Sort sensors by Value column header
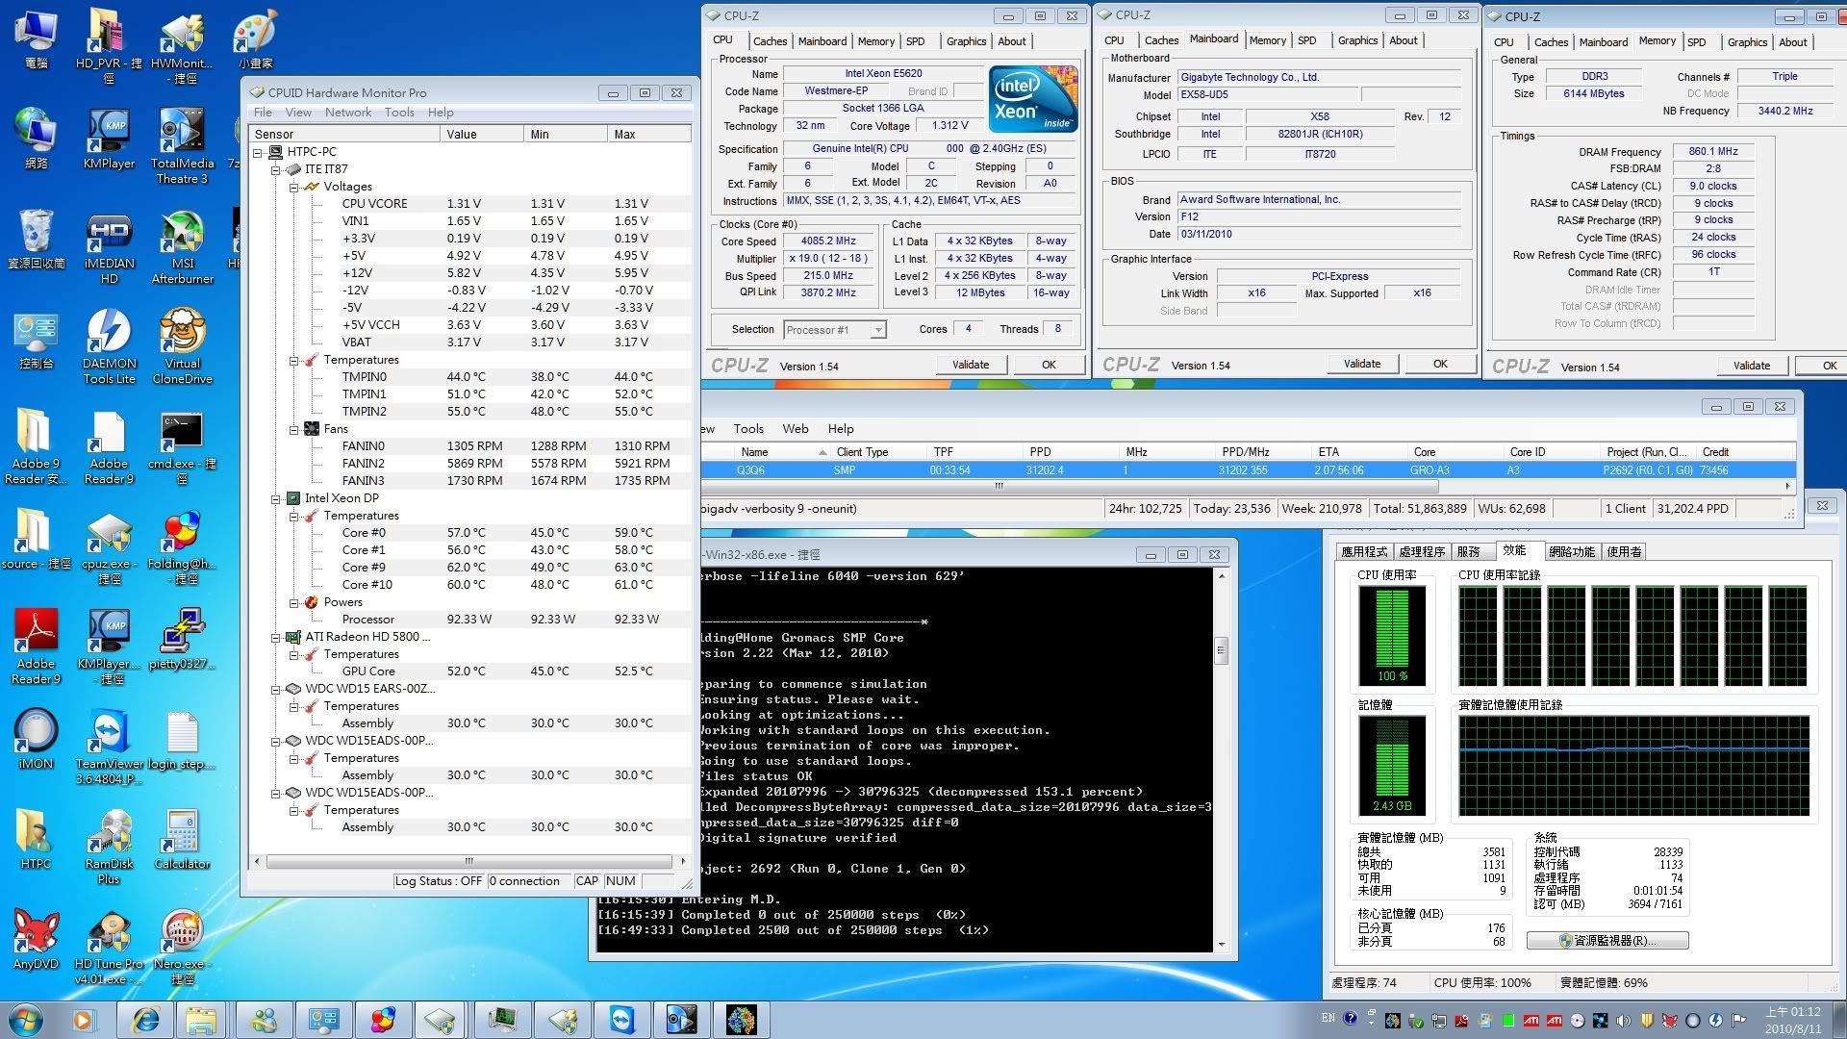This screenshot has width=1847, height=1039. click(482, 135)
